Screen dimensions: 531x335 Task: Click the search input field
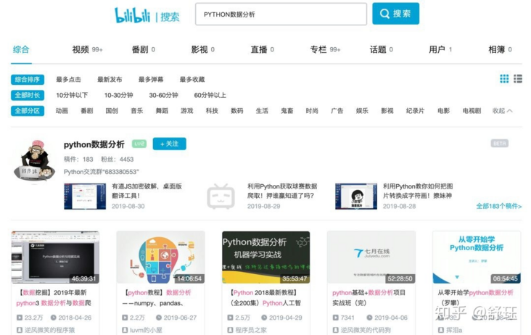(281, 15)
